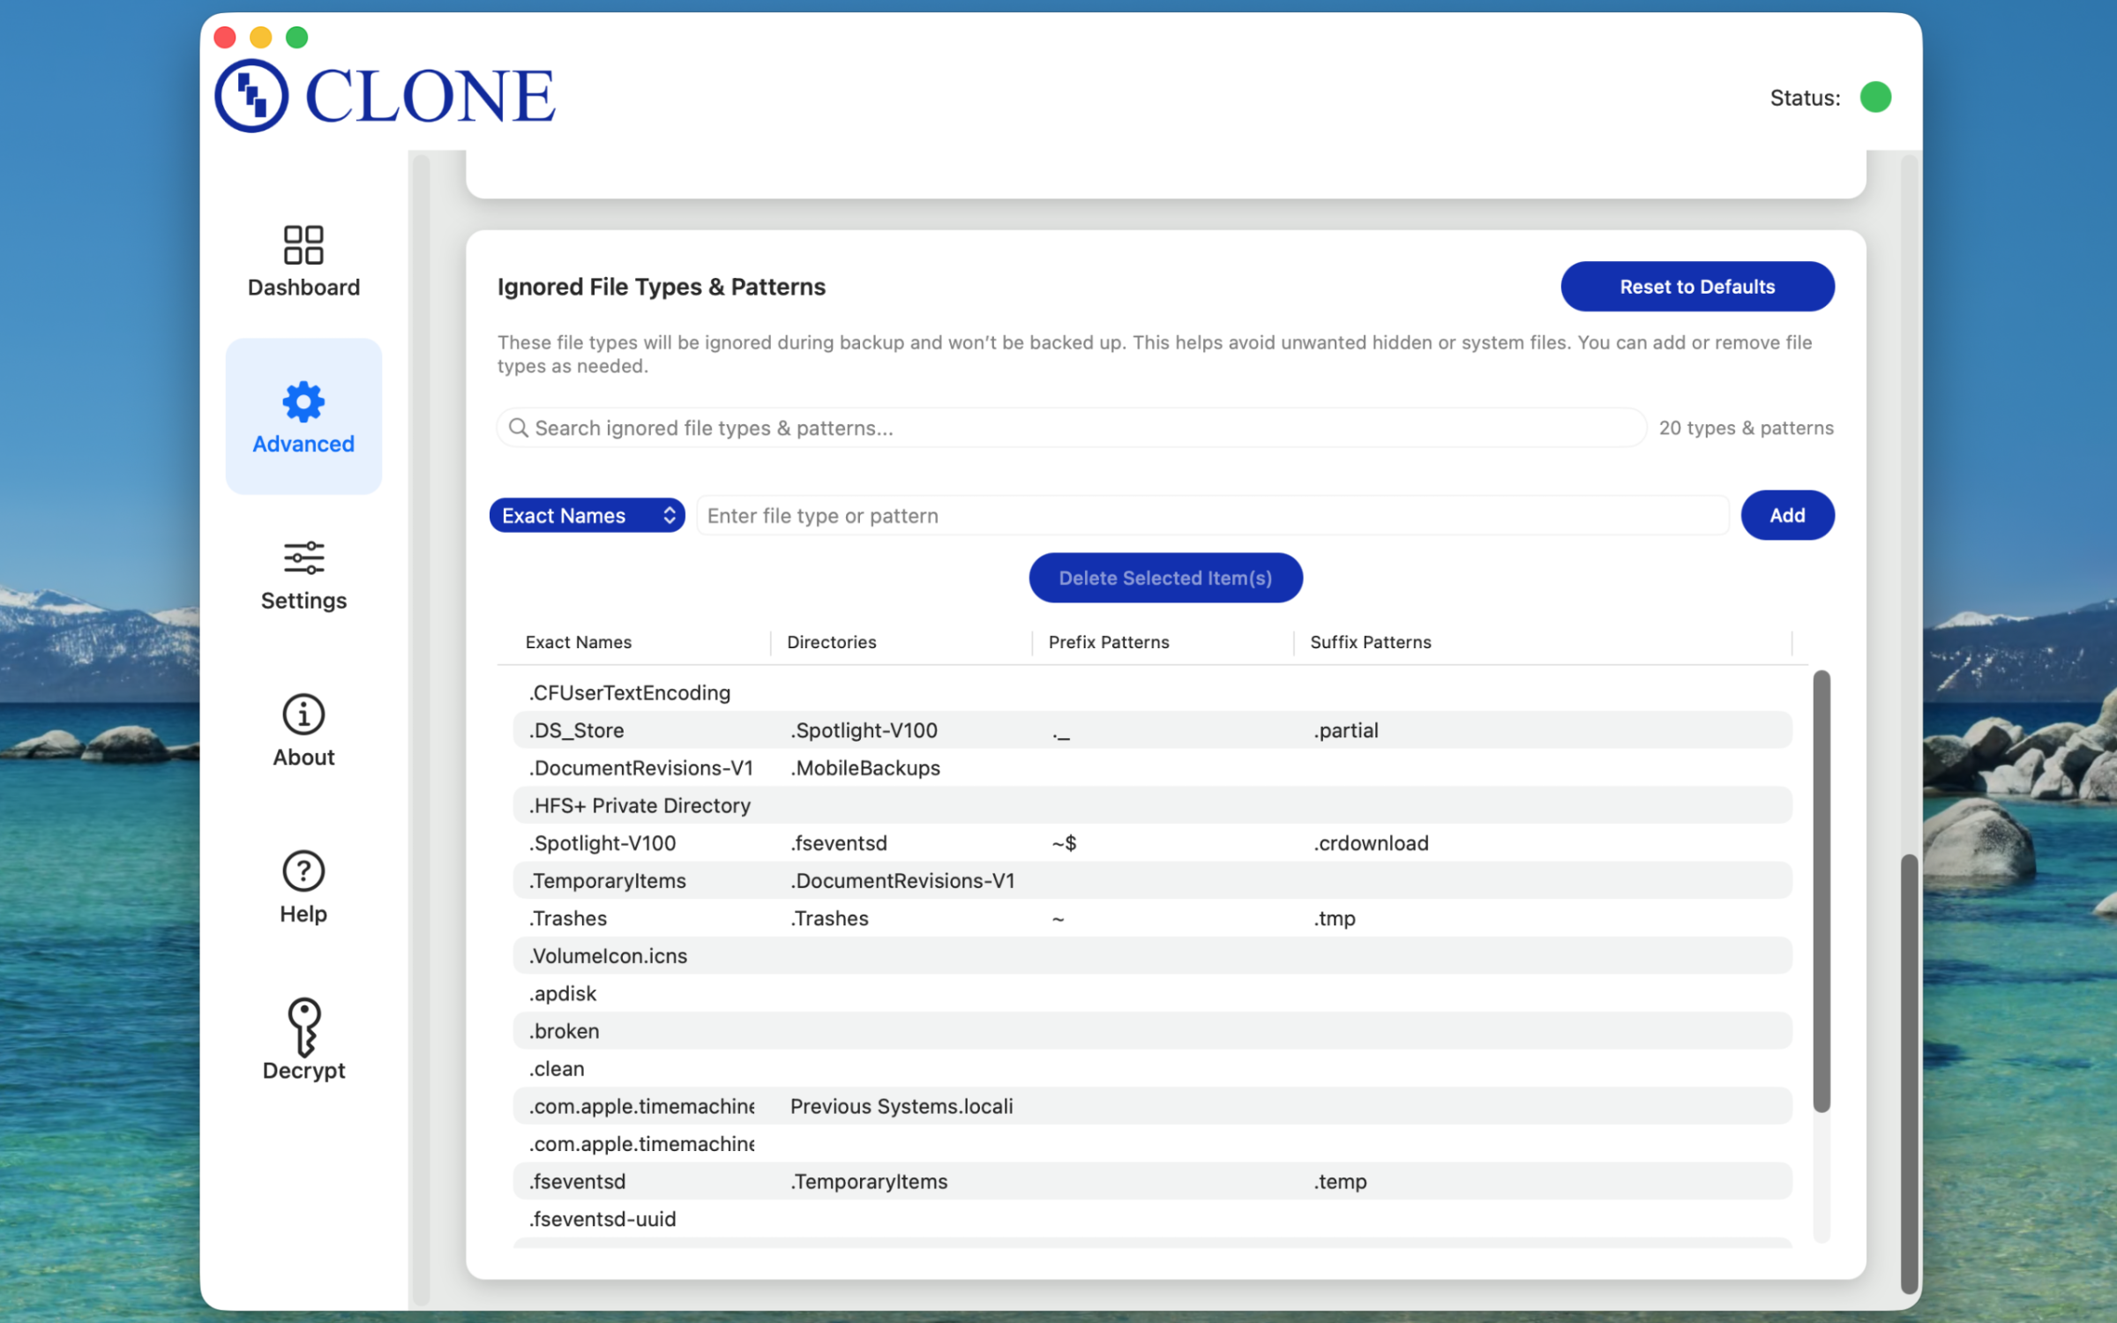Screen dimensions: 2117x1323
Task: Select the .VolumeIcon.icns row
Action: 609,956
